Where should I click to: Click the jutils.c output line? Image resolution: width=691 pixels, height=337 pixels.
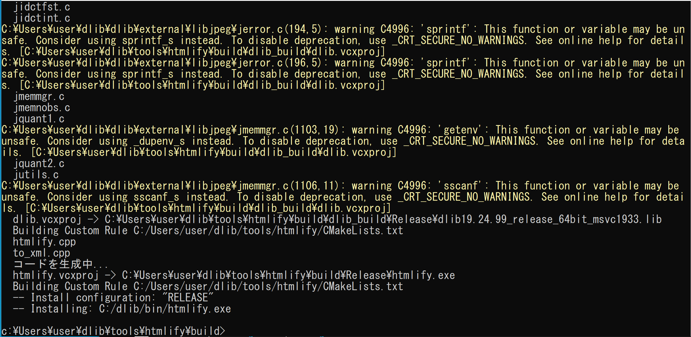(x=36, y=175)
